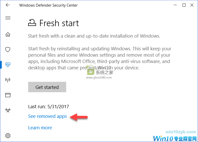Click the Windows Defender Security Center title
This screenshot has height=142, width=198.
(x=48, y=5)
